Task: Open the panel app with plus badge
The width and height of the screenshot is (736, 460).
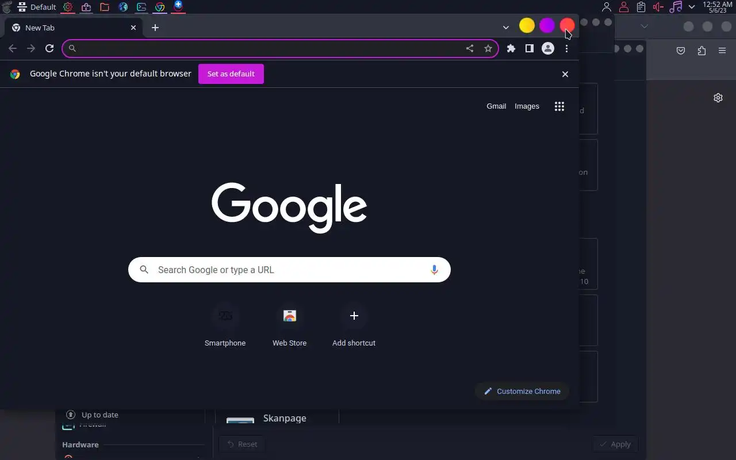Action: point(178,6)
